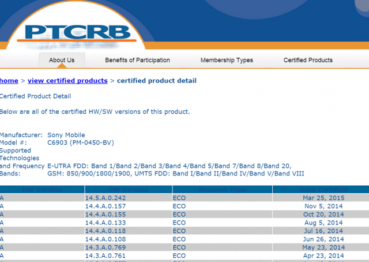
Task: Select the row with SW version 14.4.A.0.157
Action: coord(184,206)
